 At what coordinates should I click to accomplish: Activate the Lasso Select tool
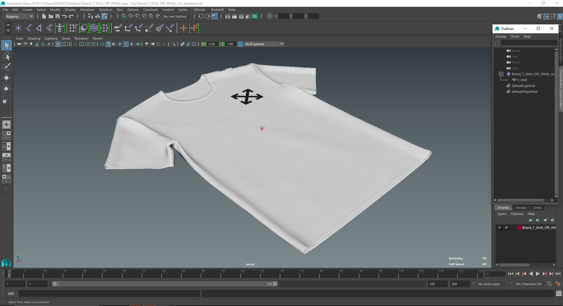(x=6, y=56)
